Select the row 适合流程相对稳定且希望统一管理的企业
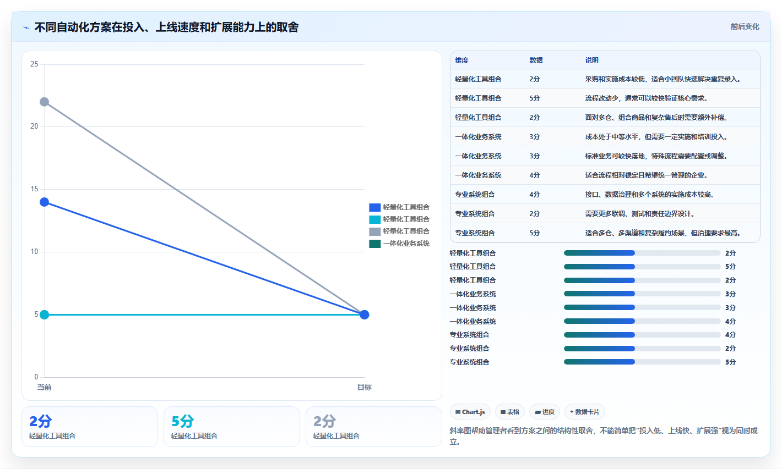Image resolution: width=782 pixels, height=469 pixels. click(605, 175)
